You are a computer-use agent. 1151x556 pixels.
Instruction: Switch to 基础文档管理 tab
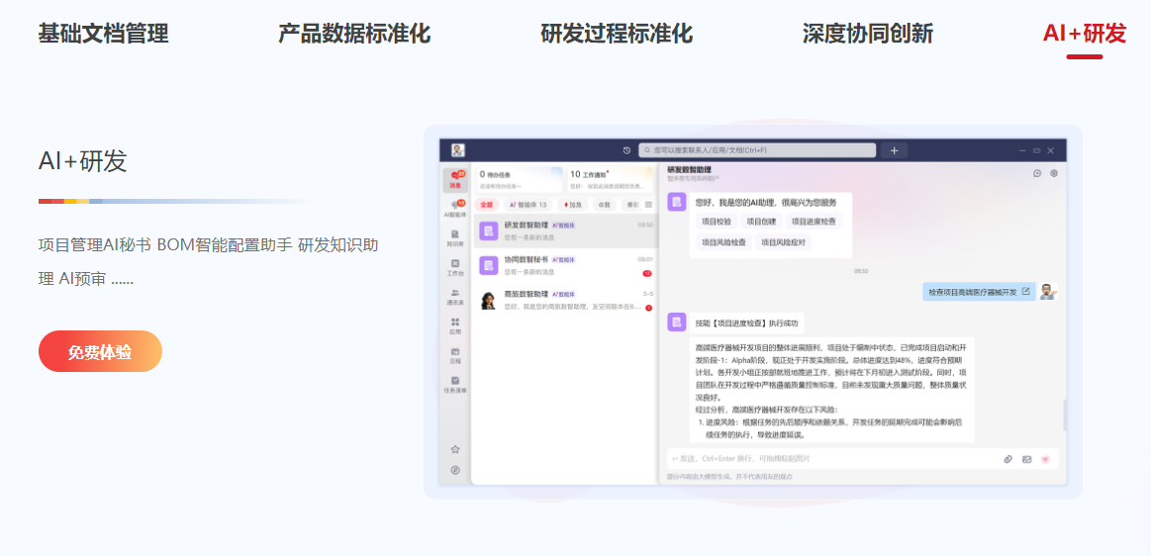tap(104, 34)
